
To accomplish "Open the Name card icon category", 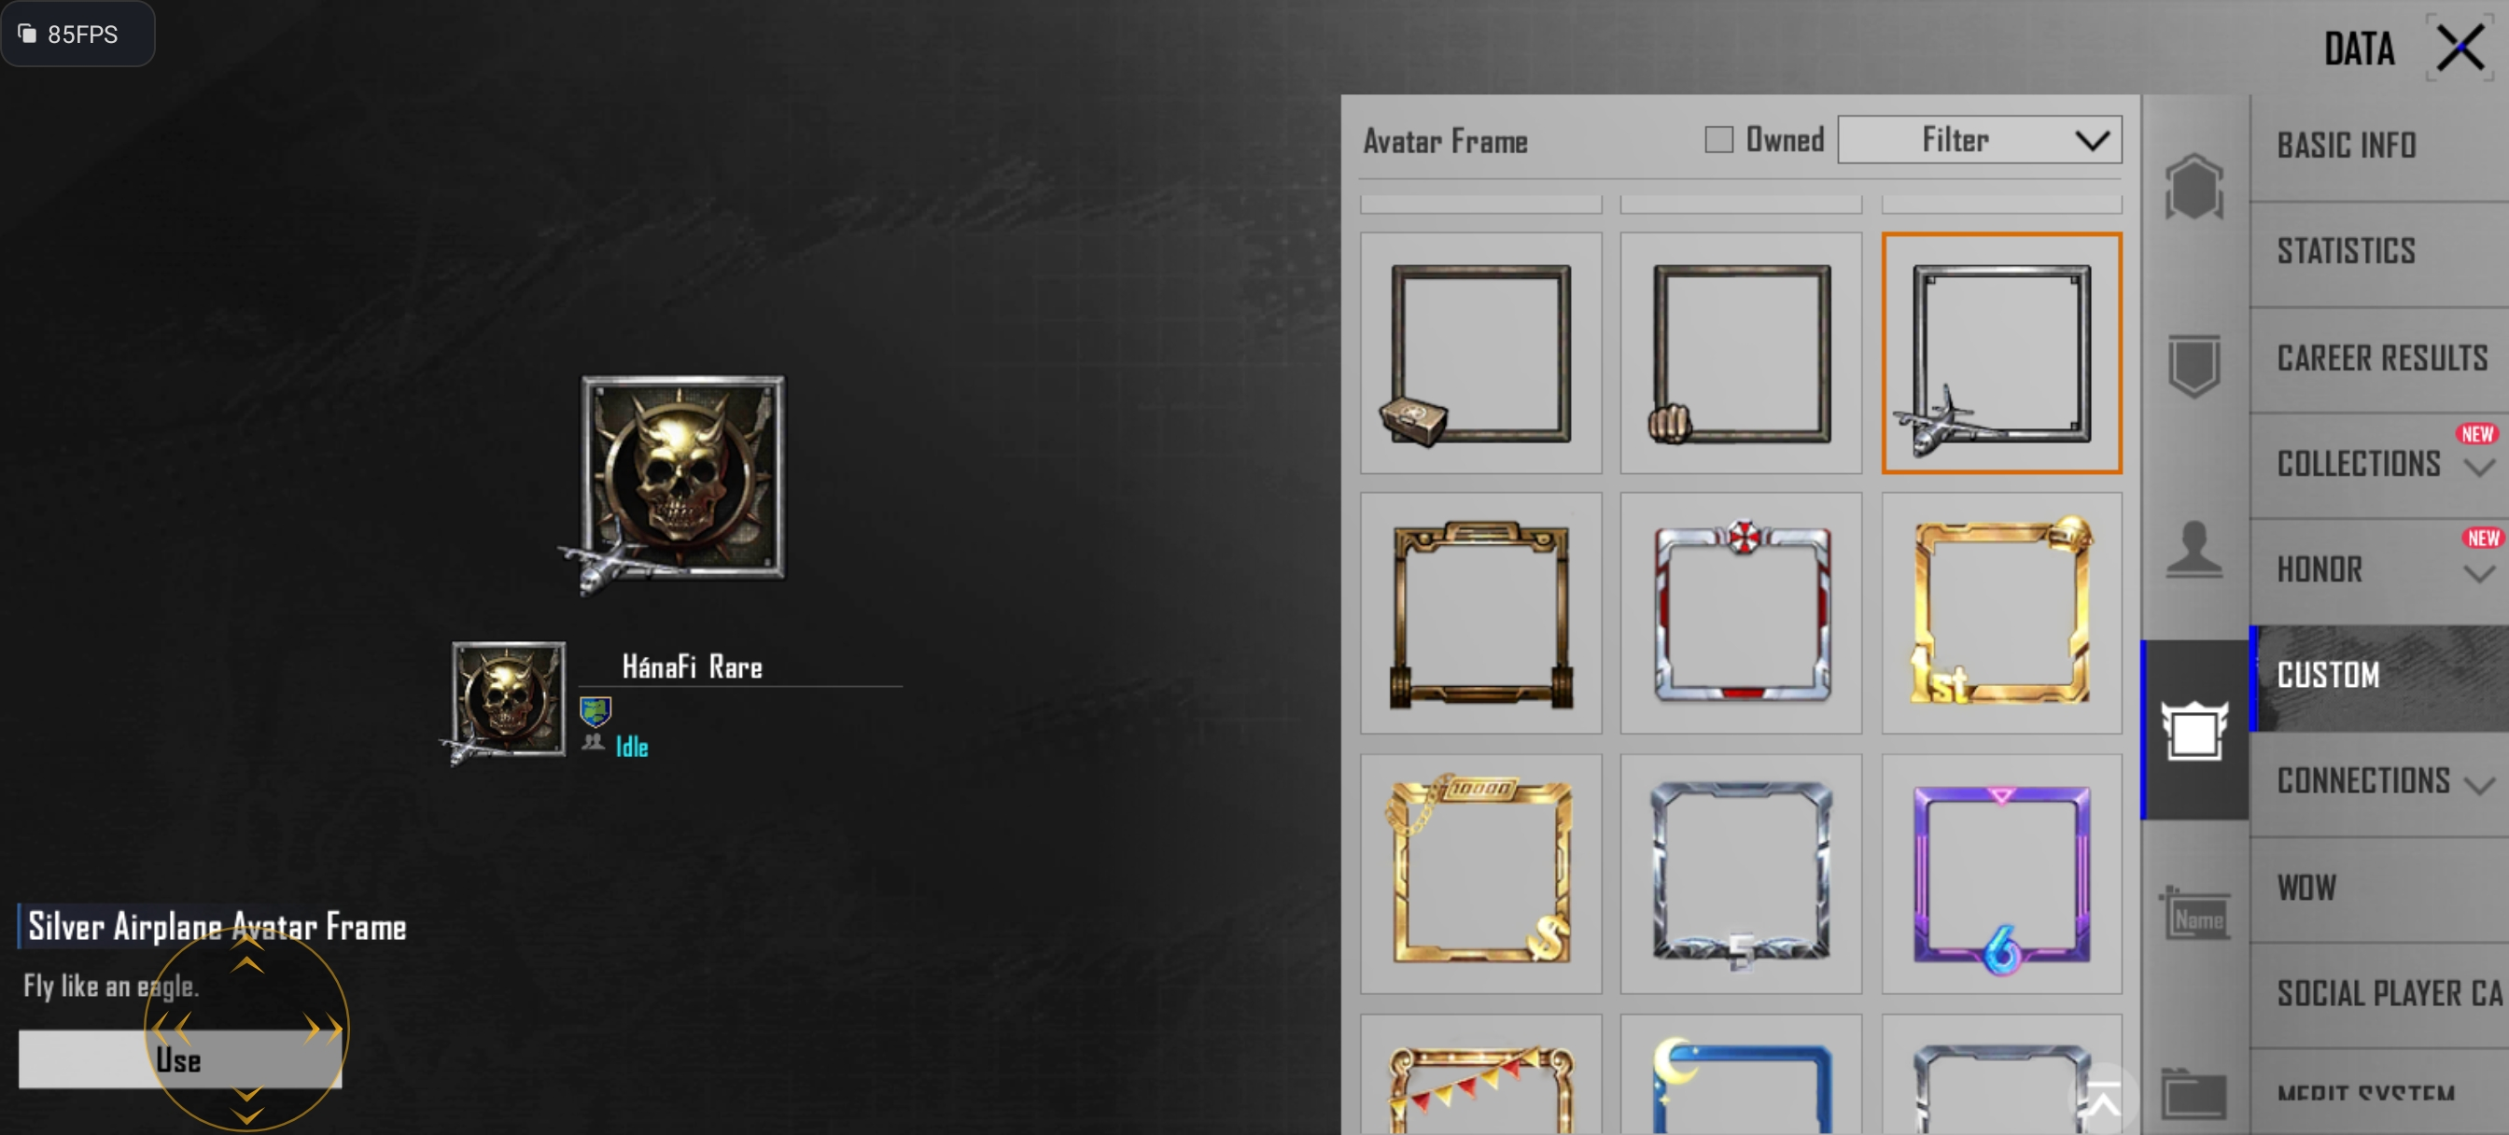I will click(x=2194, y=913).
